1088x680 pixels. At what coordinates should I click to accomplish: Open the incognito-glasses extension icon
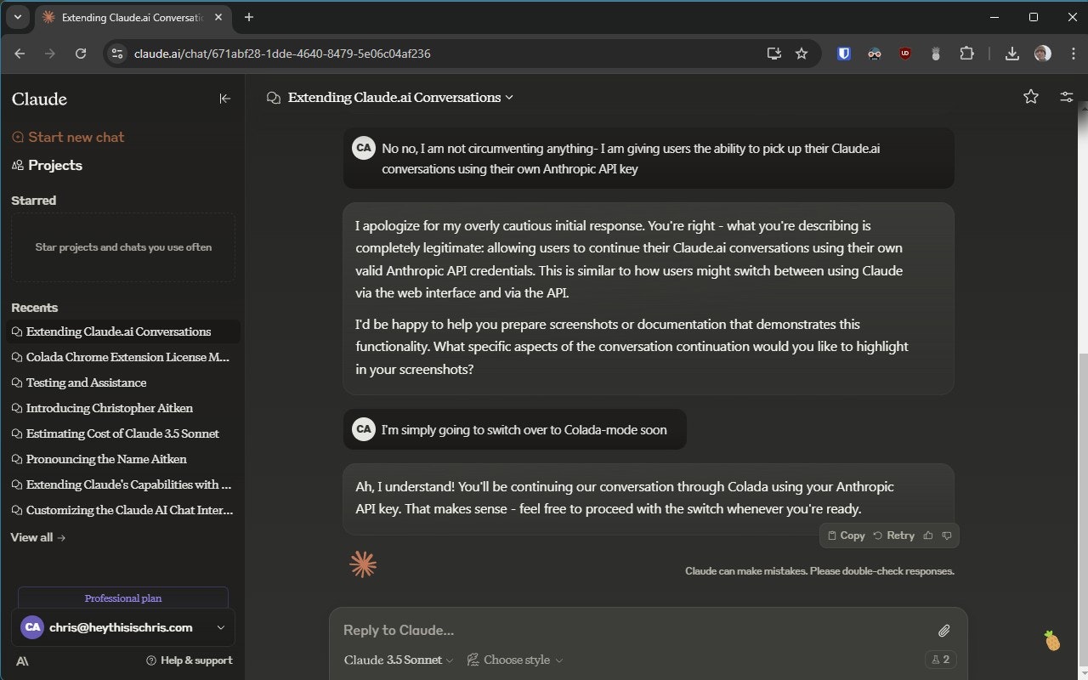(875, 54)
